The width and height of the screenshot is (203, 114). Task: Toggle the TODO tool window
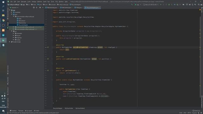click(x=37, y=111)
